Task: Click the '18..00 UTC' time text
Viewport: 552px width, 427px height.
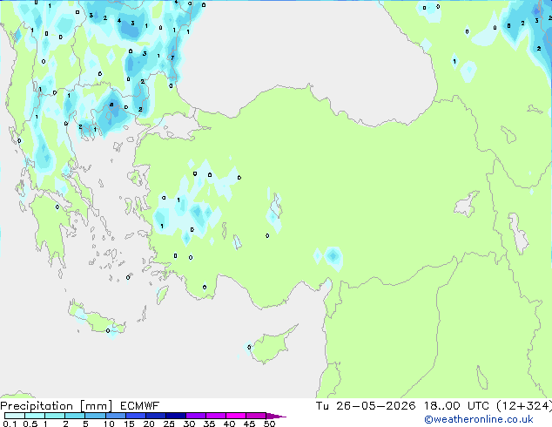Action: click(x=456, y=406)
